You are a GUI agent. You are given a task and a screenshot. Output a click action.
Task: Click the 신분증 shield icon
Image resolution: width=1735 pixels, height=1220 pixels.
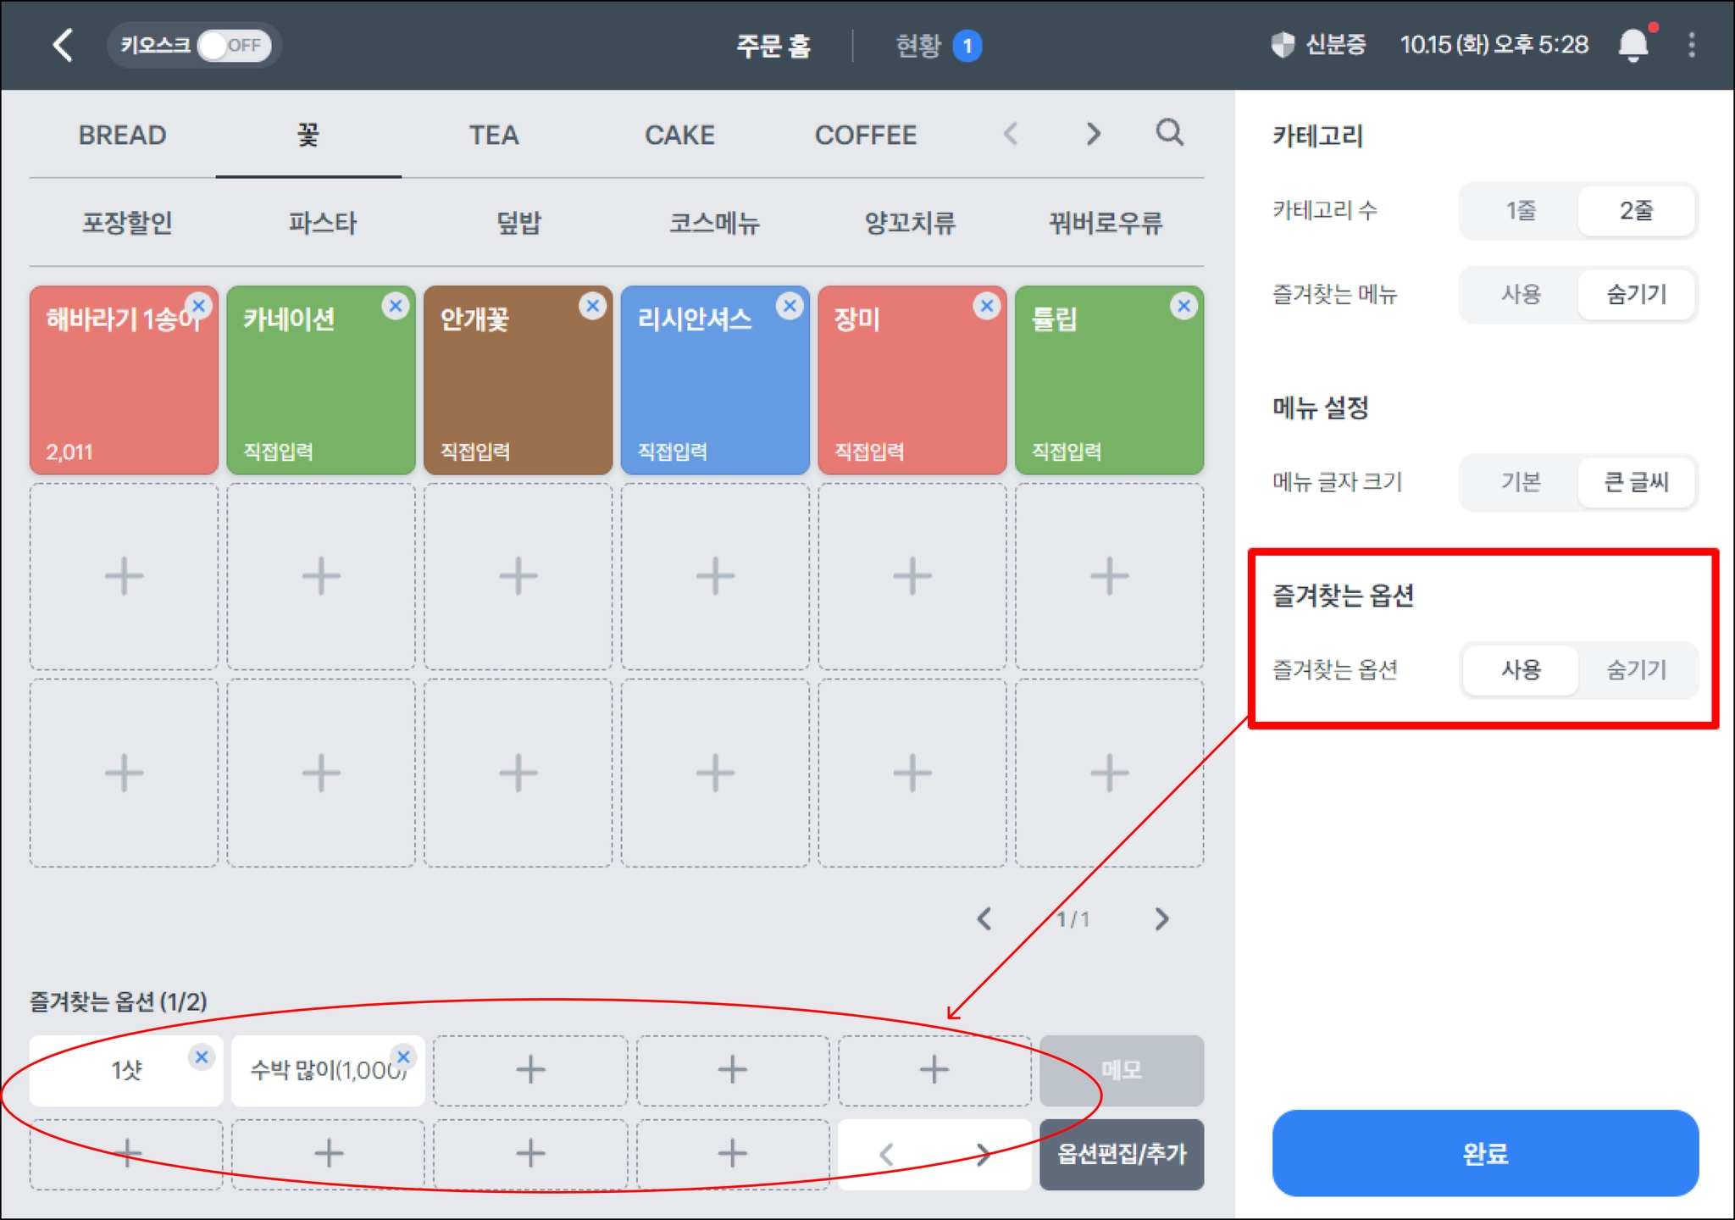point(1283,45)
